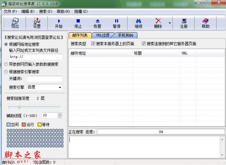Select the 根据网络地址搜索 radio button
Viewport: 226px width, 165px height.
6,44
